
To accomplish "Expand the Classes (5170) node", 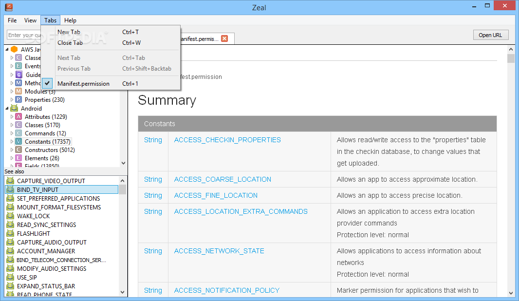I will (12, 125).
